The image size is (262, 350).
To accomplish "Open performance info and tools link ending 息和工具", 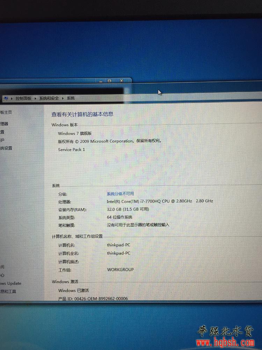I will click(x=8, y=291).
